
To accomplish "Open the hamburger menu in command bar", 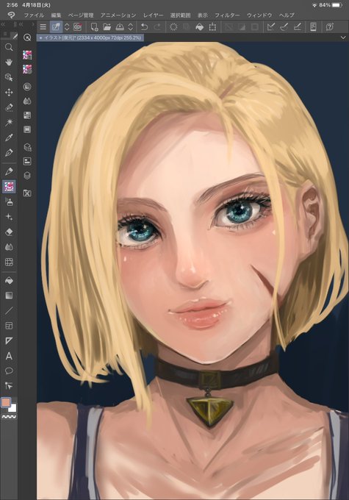I will pyautogui.click(x=43, y=26).
